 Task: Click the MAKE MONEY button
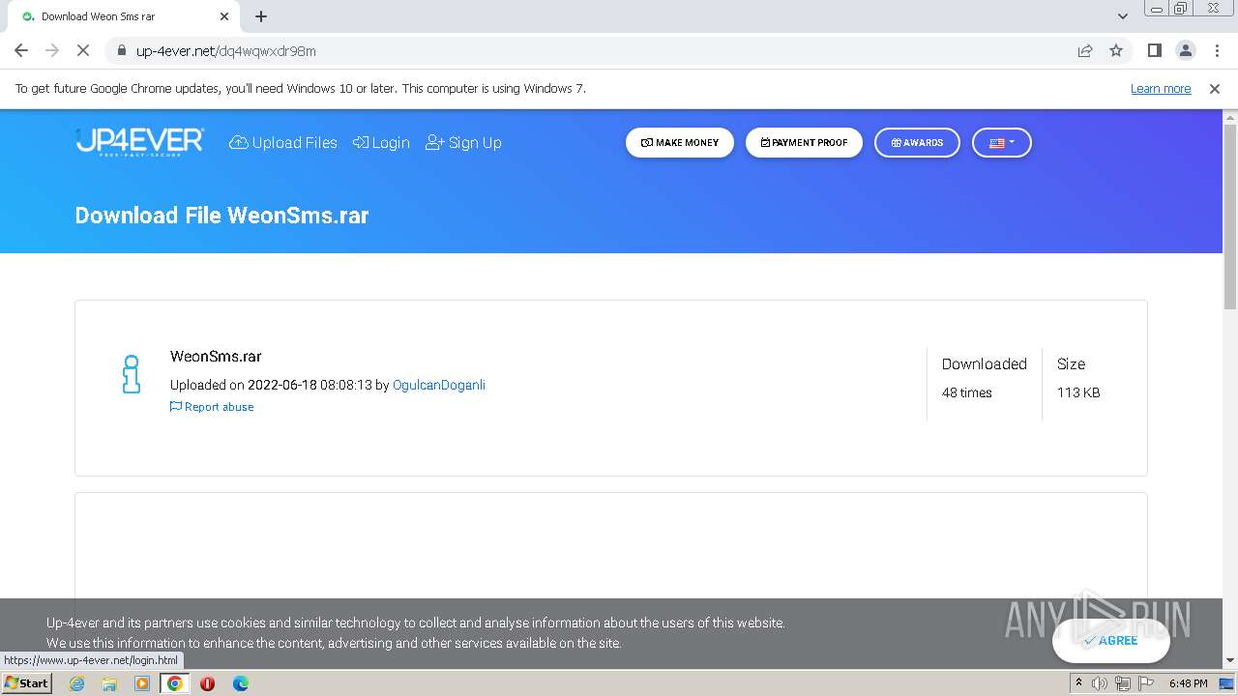[680, 142]
